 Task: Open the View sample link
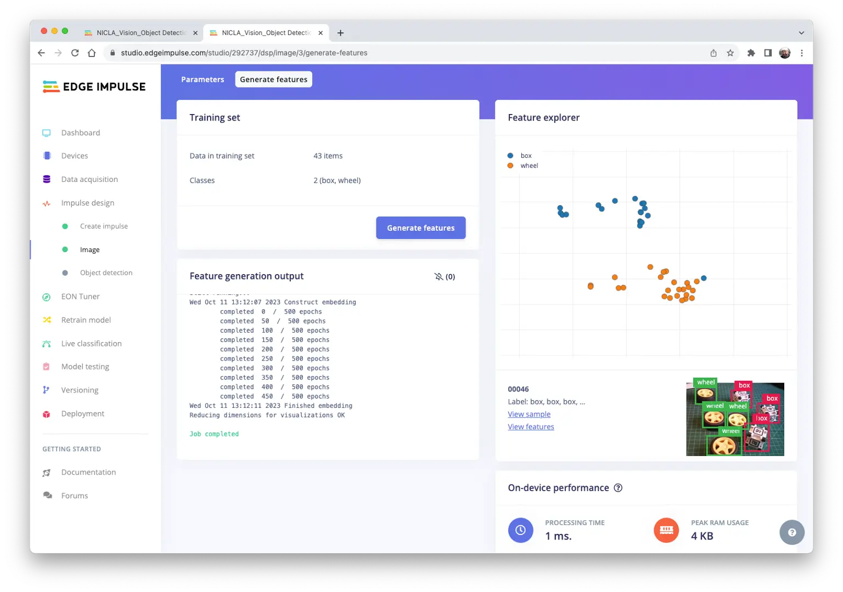tap(529, 414)
